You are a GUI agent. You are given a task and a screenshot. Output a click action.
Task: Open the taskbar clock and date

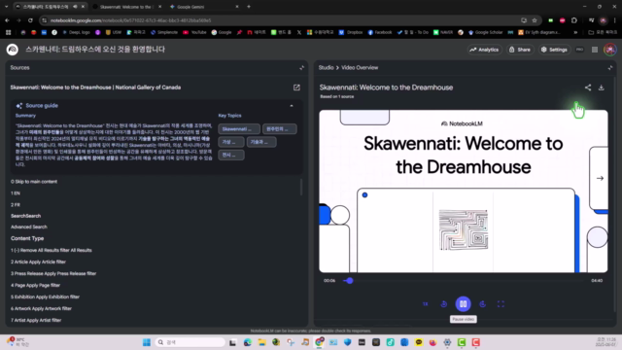(606, 342)
